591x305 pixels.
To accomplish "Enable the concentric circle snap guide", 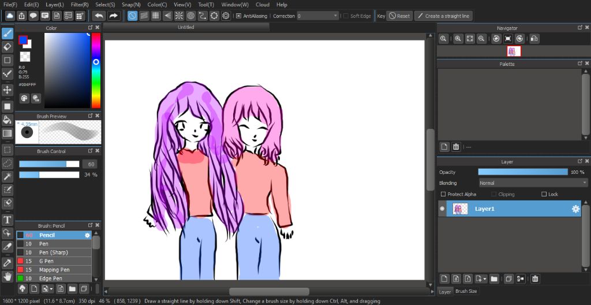I will 190,16.
